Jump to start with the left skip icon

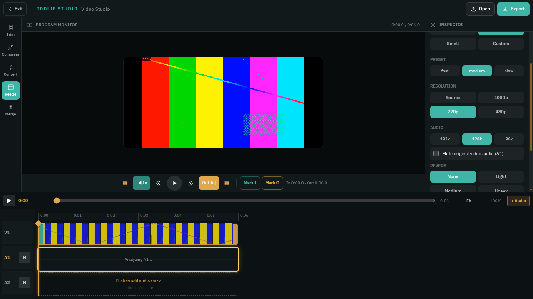click(125, 183)
